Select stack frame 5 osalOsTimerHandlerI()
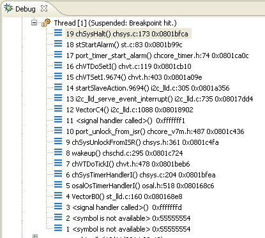Viewport: 265px width, 238px height. click(140, 186)
